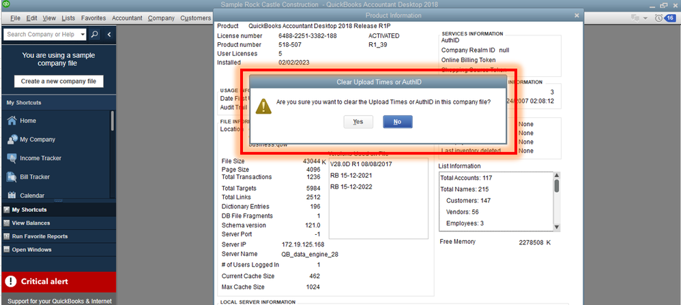Open the Accountant menu
The image size is (681, 305).
pyautogui.click(x=127, y=18)
